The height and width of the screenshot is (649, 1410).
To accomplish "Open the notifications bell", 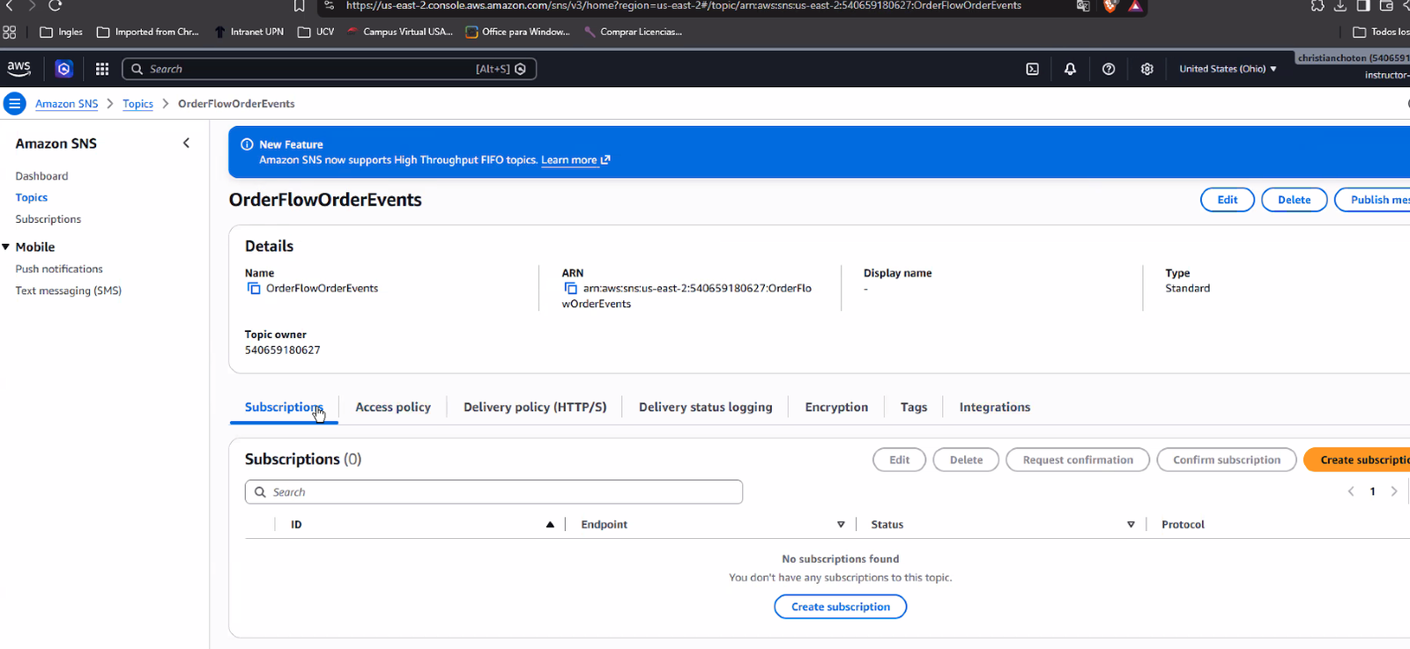I will pos(1070,69).
